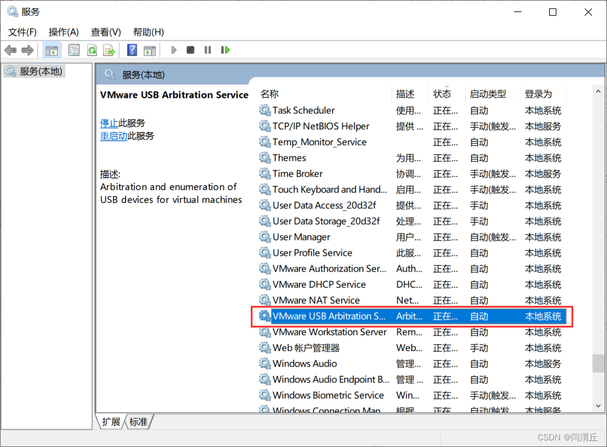
Task: Switch to the 标准 tab
Action: 138,422
